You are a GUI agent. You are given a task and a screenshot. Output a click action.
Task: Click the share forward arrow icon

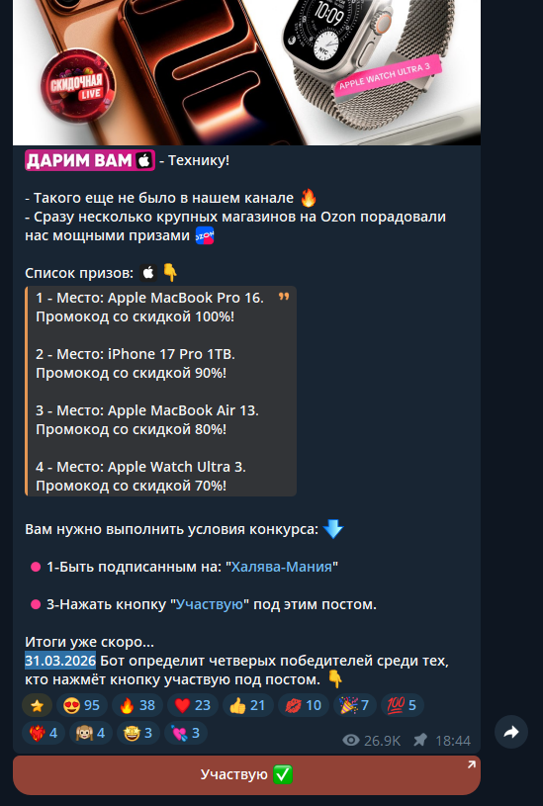(x=511, y=732)
